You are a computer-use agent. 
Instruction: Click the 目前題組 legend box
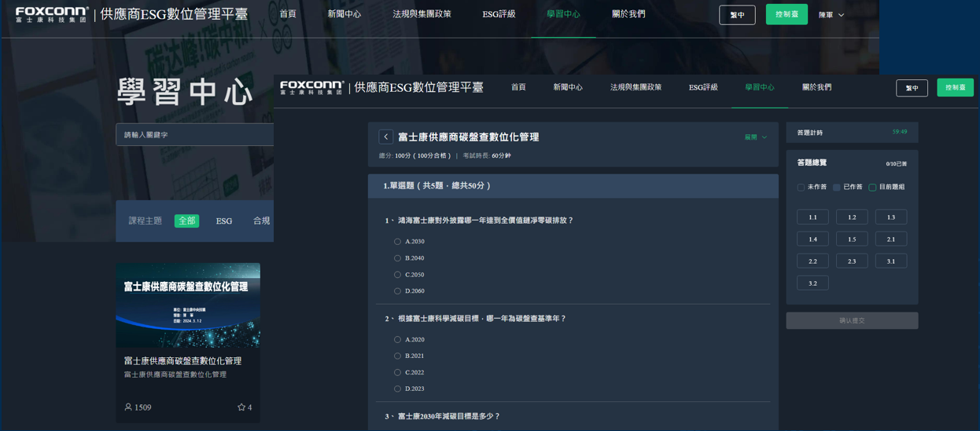(872, 188)
